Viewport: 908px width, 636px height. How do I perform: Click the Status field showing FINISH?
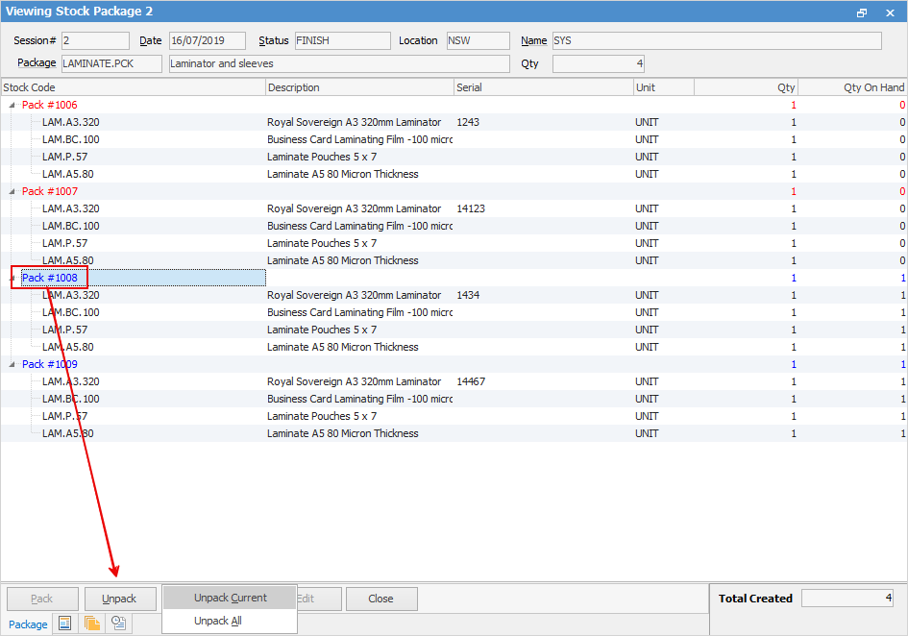click(343, 40)
